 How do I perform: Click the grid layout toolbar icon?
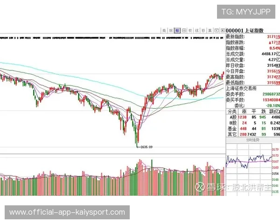tap(184, 30)
